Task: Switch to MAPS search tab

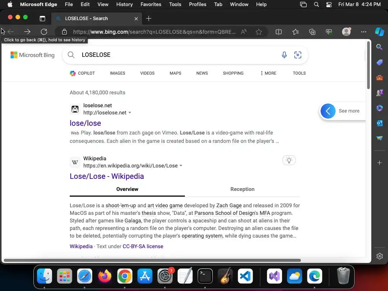Action: point(175,73)
